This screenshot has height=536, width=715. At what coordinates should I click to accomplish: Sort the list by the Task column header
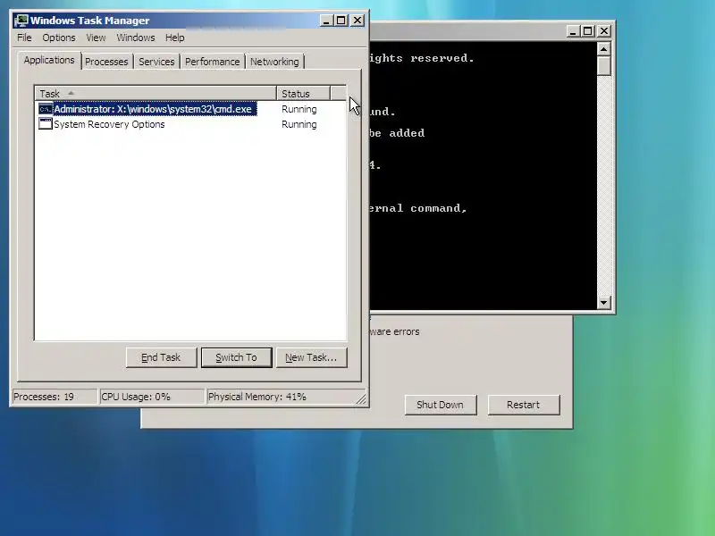click(x=156, y=94)
